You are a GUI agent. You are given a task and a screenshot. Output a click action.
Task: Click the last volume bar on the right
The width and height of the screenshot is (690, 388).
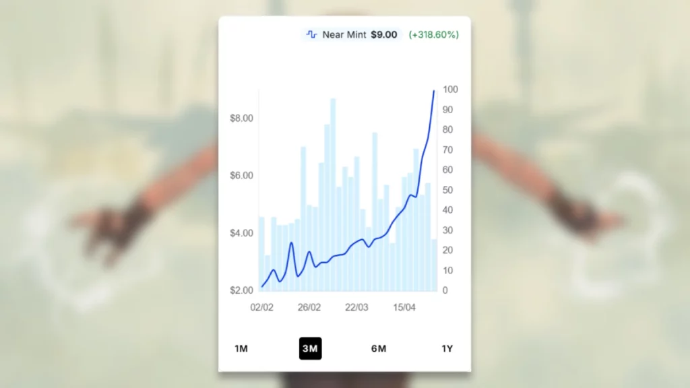point(434,265)
